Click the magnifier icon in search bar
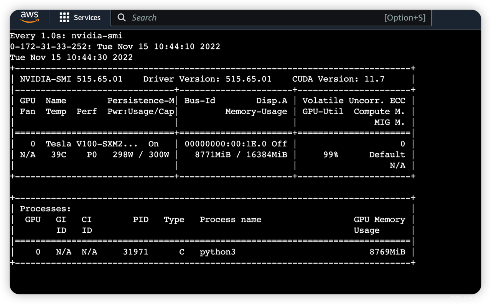Image resolution: width=491 pixels, height=304 pixels. coord(122,18)
